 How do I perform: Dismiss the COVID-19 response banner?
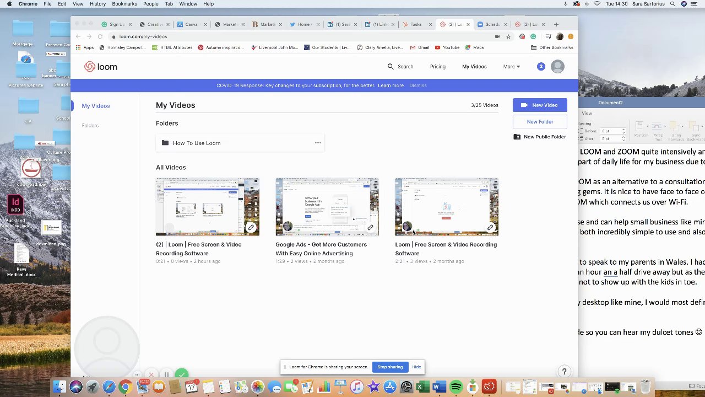(x=418, y=85)
